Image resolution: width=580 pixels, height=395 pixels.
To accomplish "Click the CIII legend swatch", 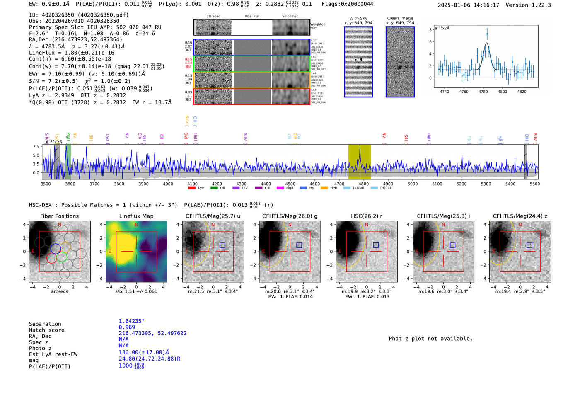I will (x=259, y=188).
